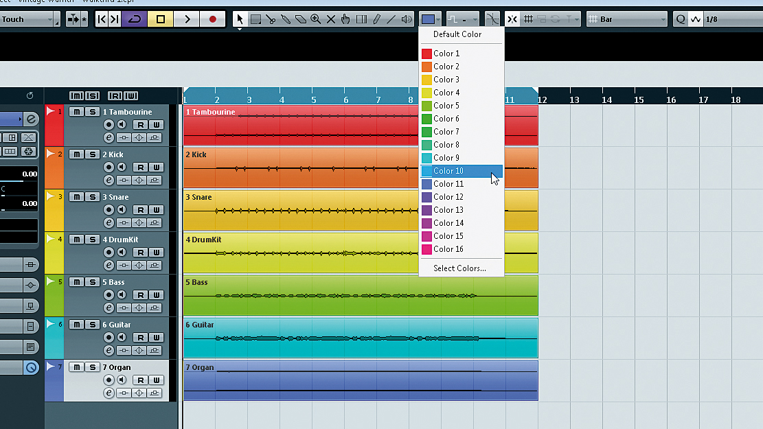Mute the Tambourine track
This screenshot has width=763, height=429.
pyautogui.click(x=76, y=112)
